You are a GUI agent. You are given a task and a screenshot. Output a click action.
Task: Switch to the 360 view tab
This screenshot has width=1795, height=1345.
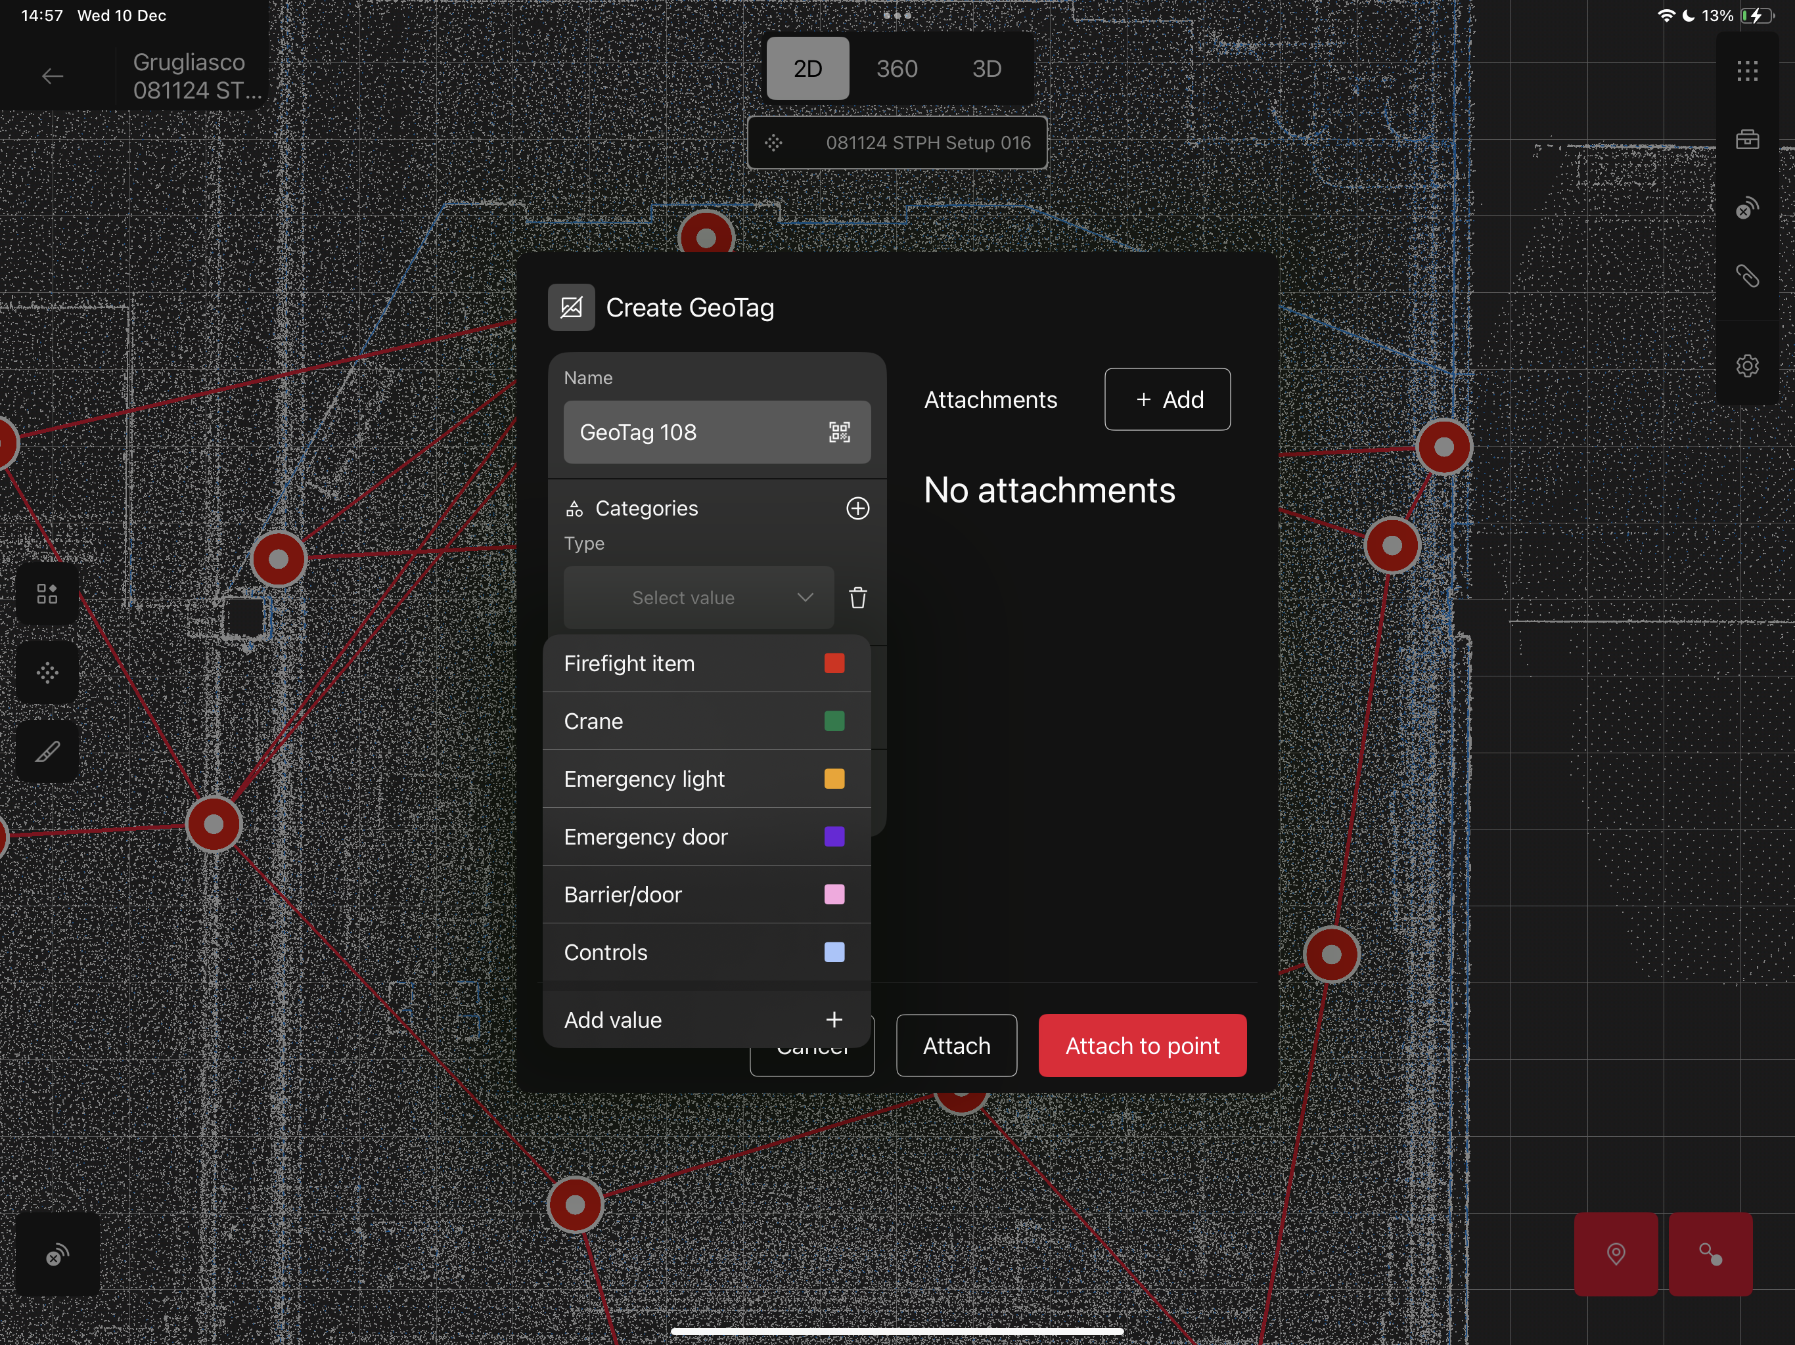tap(897, 69)
